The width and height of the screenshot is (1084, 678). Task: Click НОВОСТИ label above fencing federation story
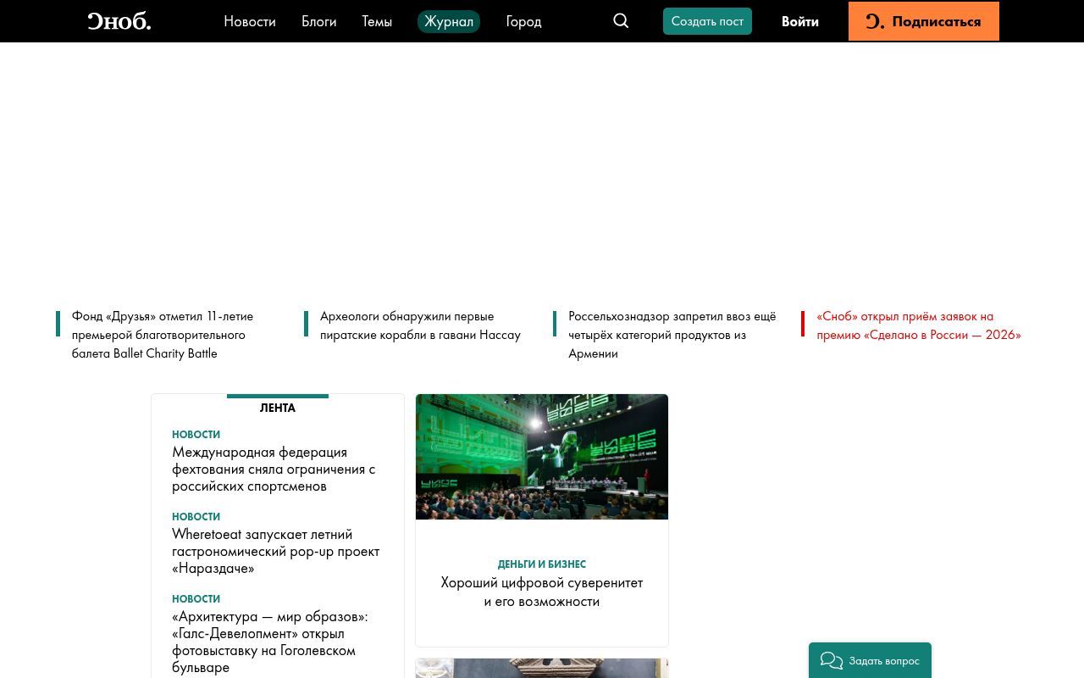click(x=196, y=435)
